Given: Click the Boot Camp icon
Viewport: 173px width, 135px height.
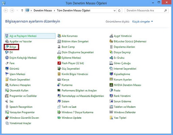Looking at the screenshot, I should pyautogui.click(x=59, y=47).
